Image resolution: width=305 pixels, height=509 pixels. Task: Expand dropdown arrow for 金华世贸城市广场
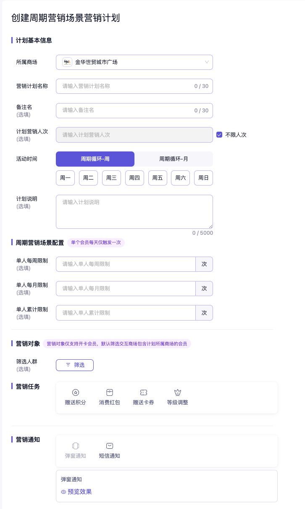point(207,62)
